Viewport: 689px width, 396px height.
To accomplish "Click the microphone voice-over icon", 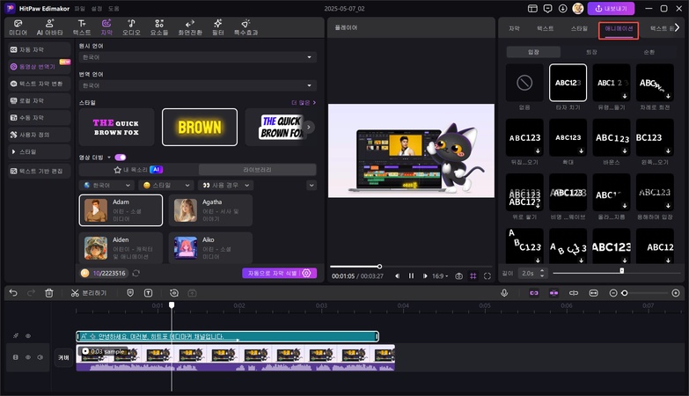I will 504,293.
